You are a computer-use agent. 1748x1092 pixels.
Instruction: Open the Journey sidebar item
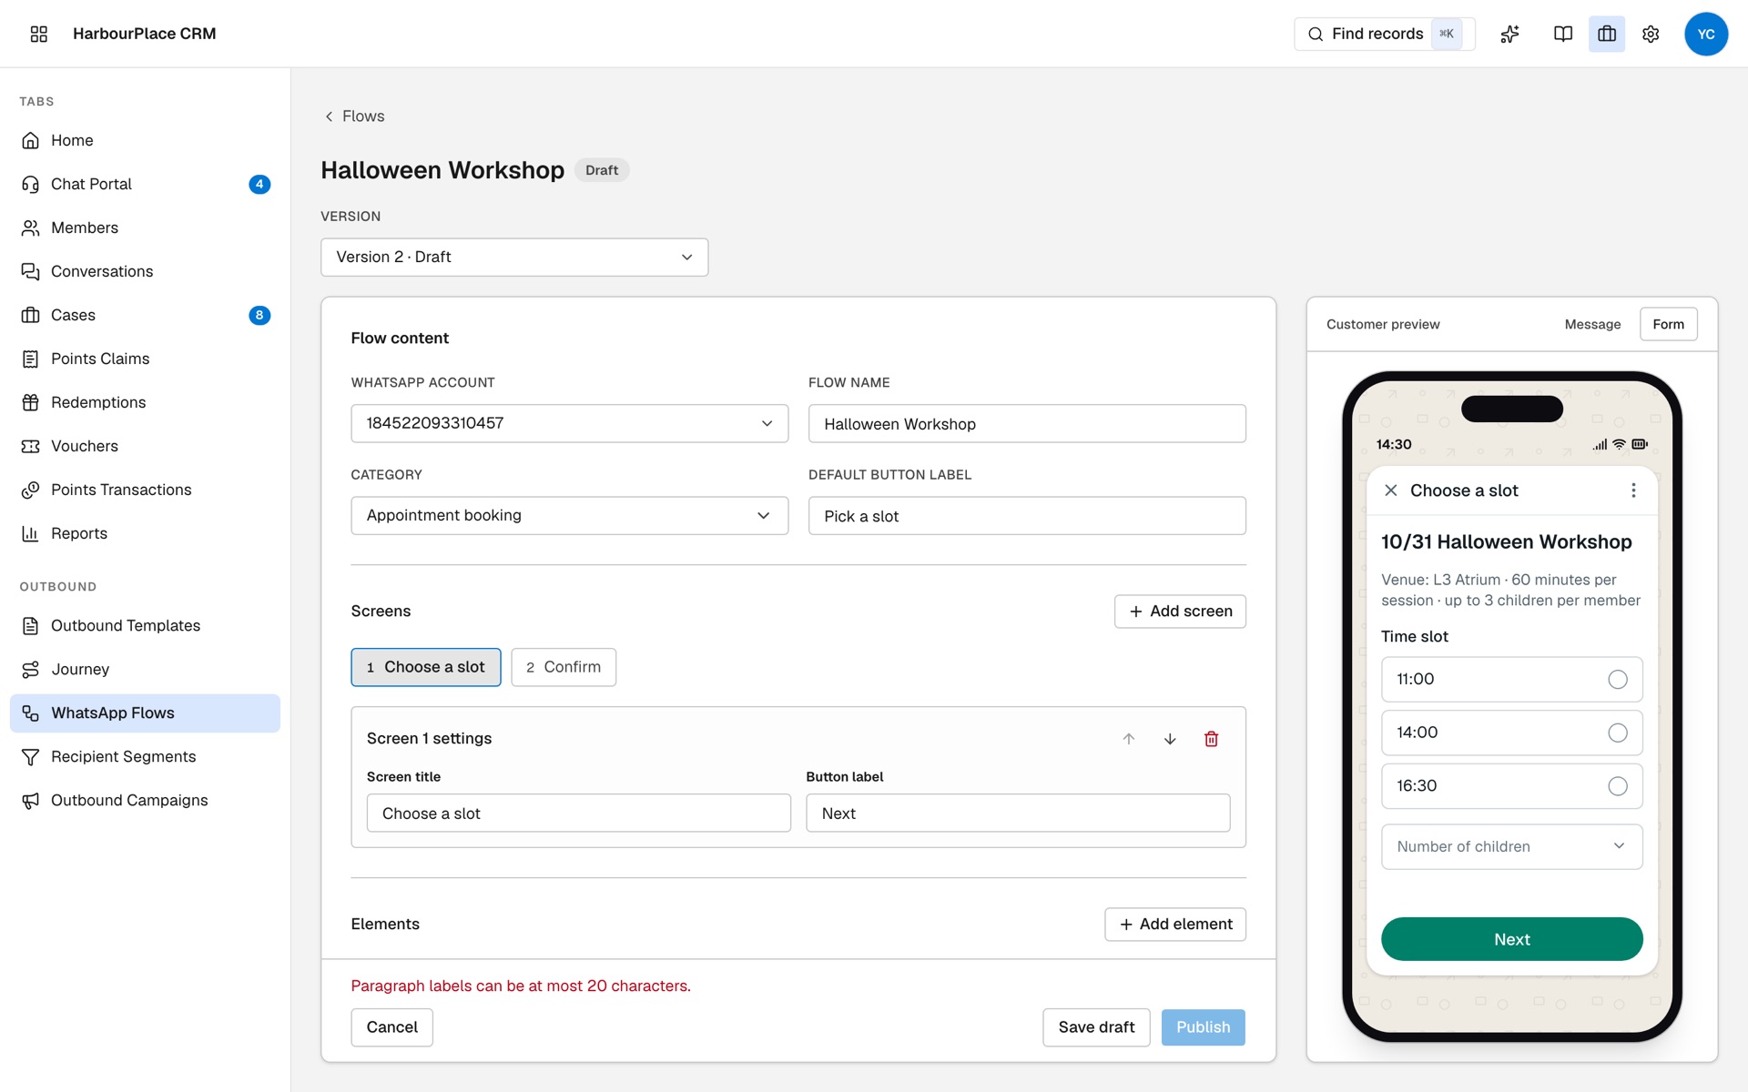(x=145, y=670)
